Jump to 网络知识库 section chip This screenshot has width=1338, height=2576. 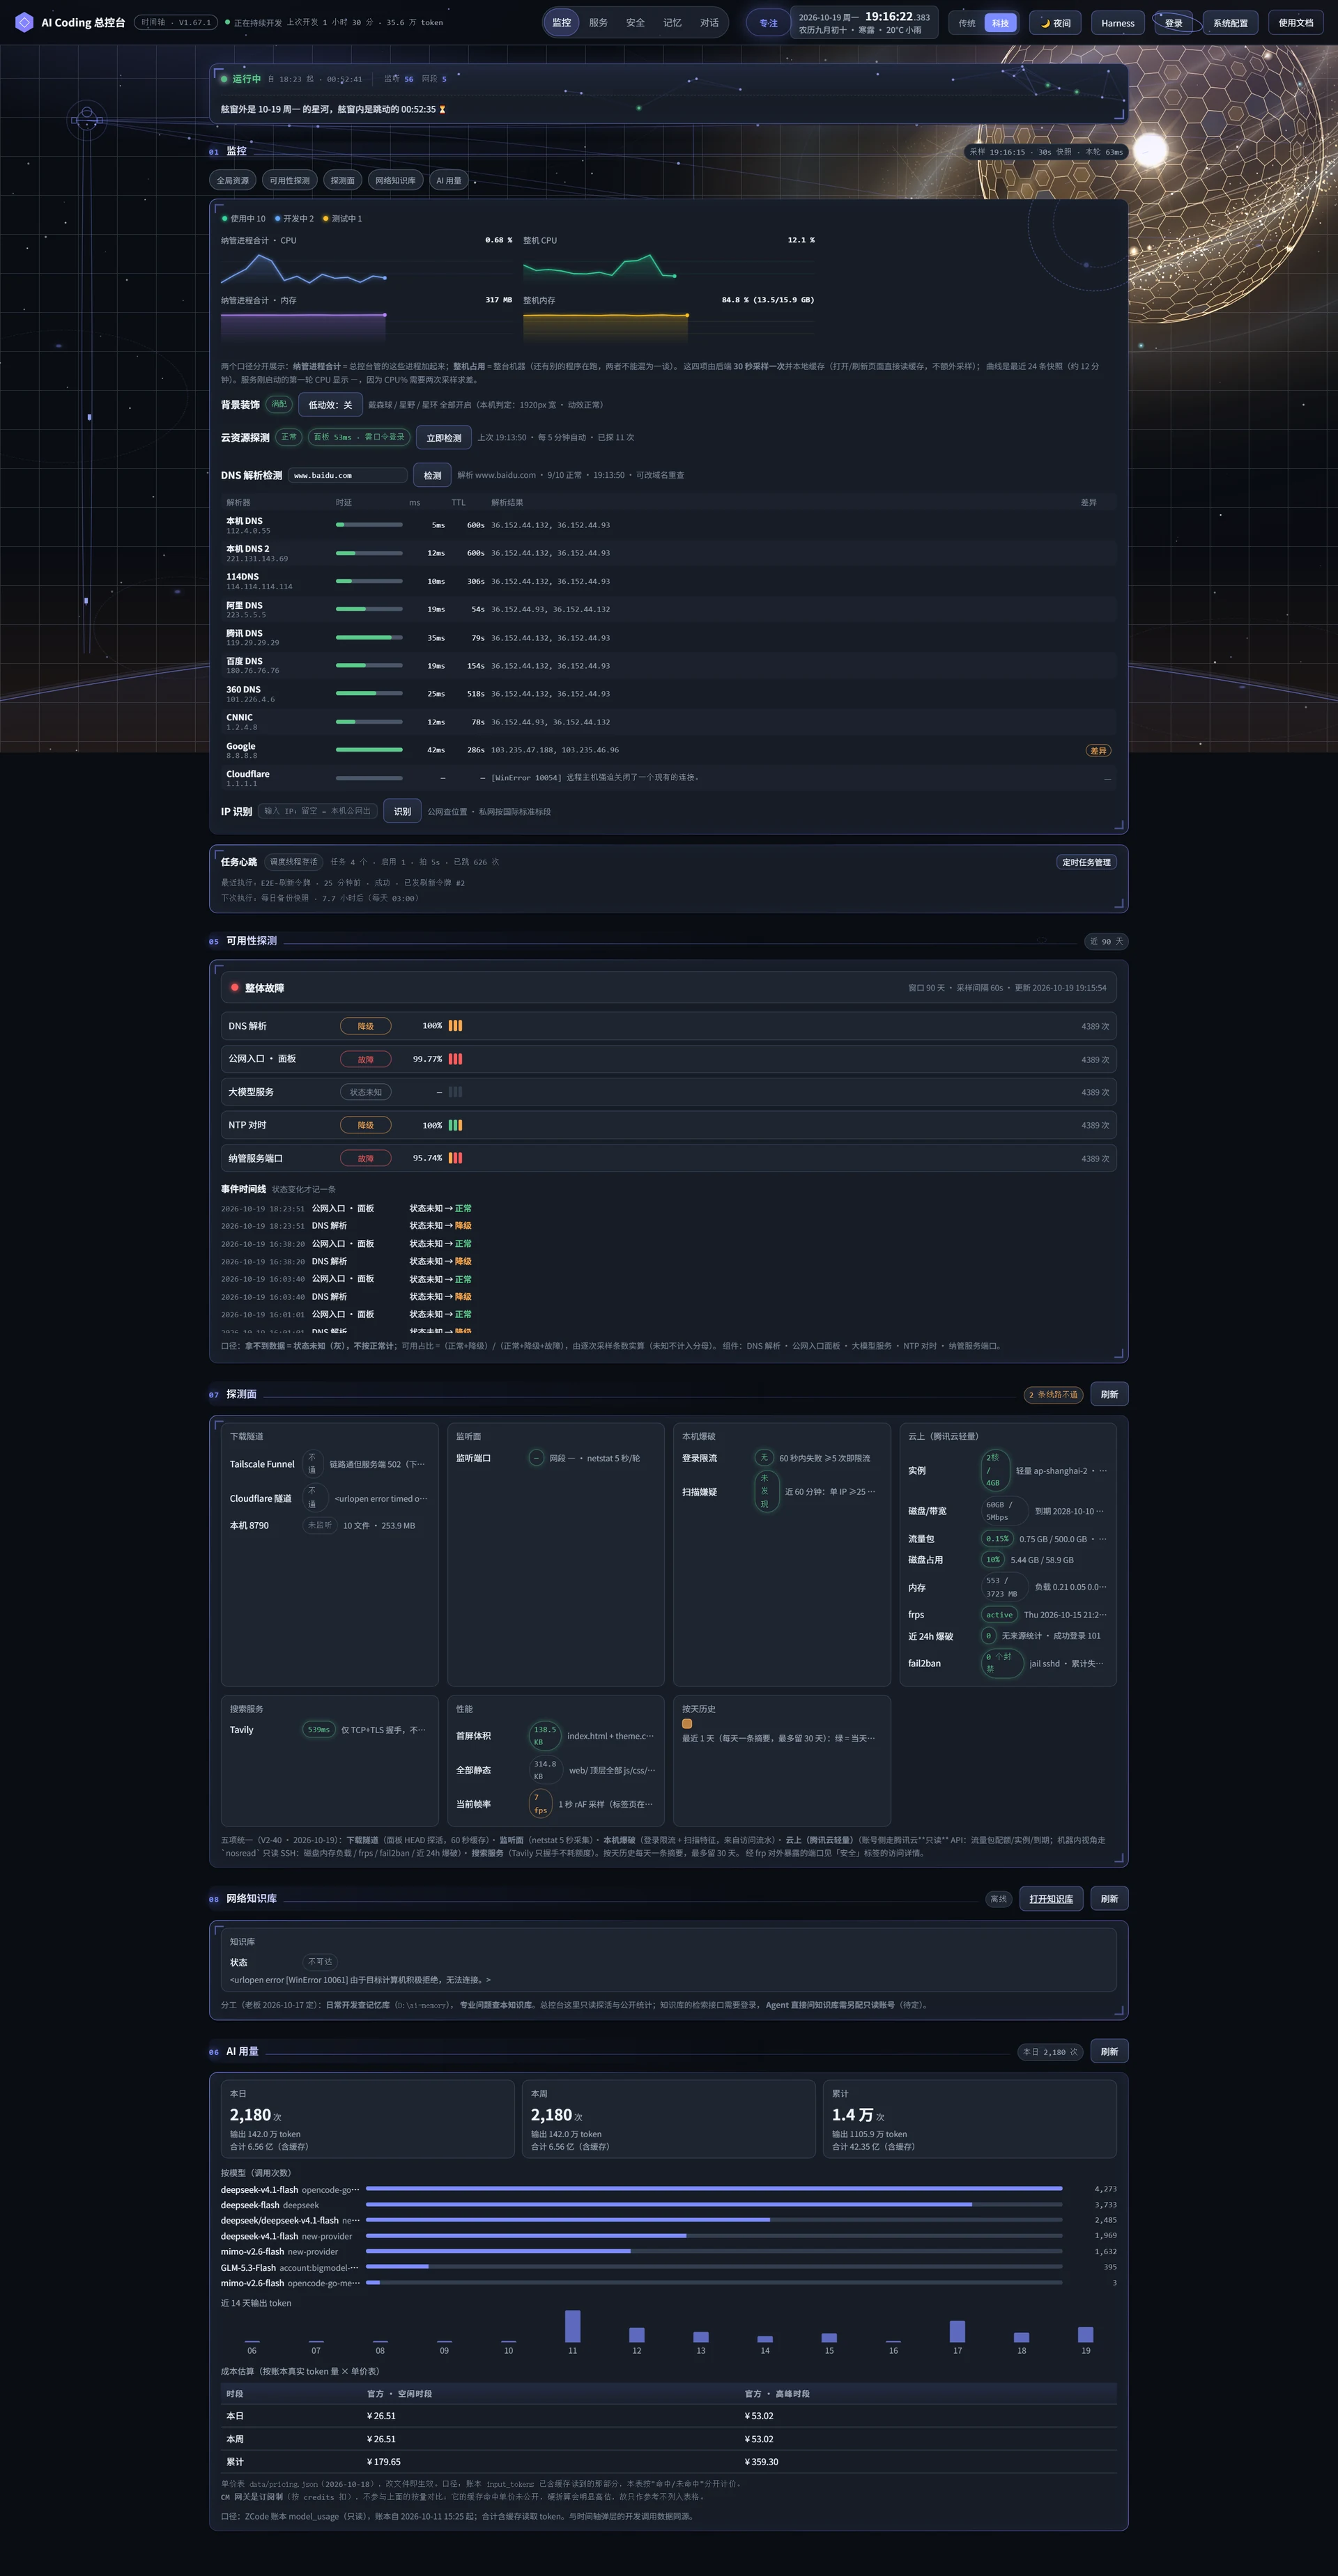(395, 181)
